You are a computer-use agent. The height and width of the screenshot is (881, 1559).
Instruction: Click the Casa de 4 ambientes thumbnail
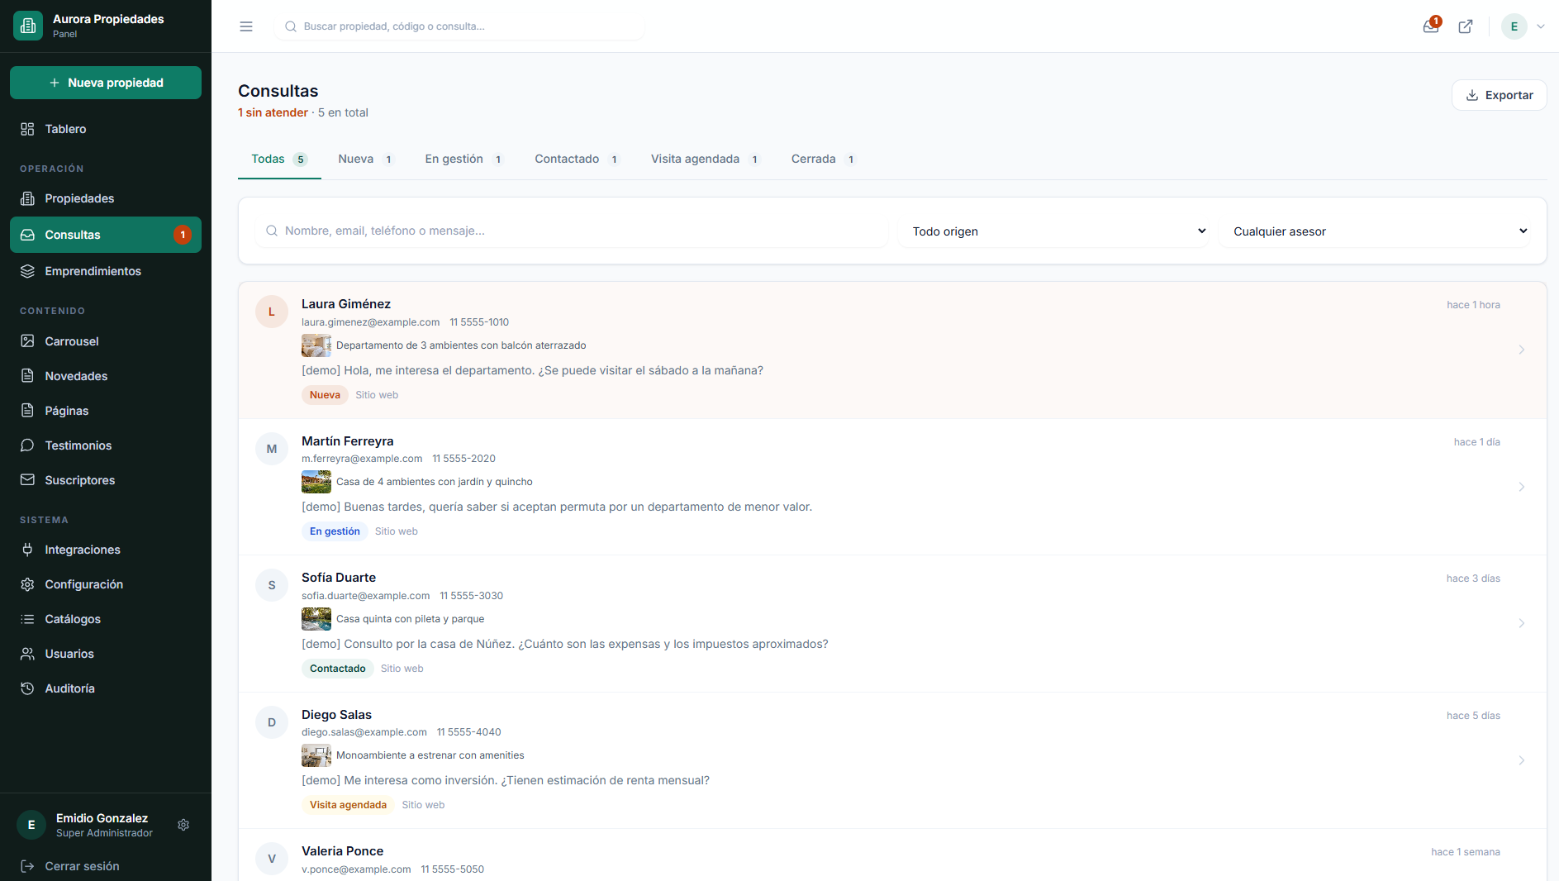pyautogui.click(x=316, y=482)
